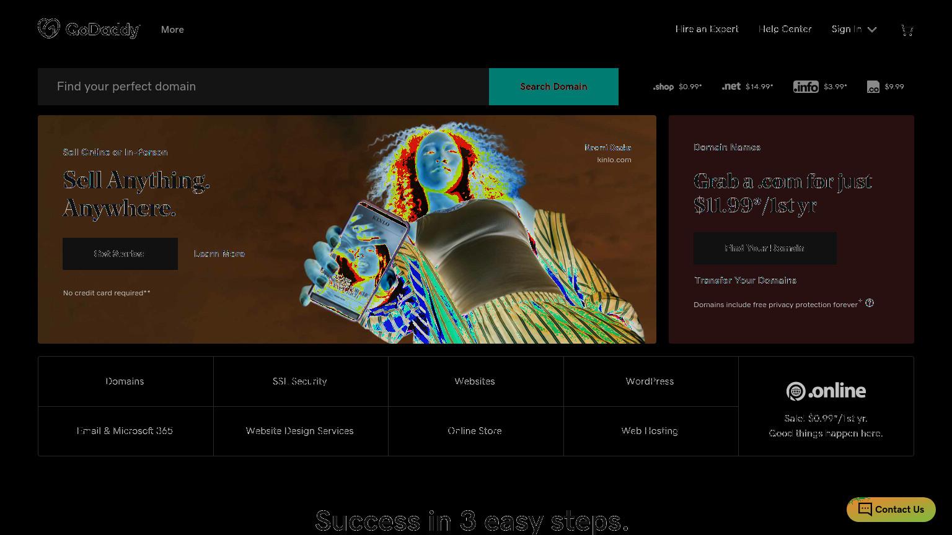
Task: Click the .online Sale $0.99 text
Action: click(x=826, y=419)
